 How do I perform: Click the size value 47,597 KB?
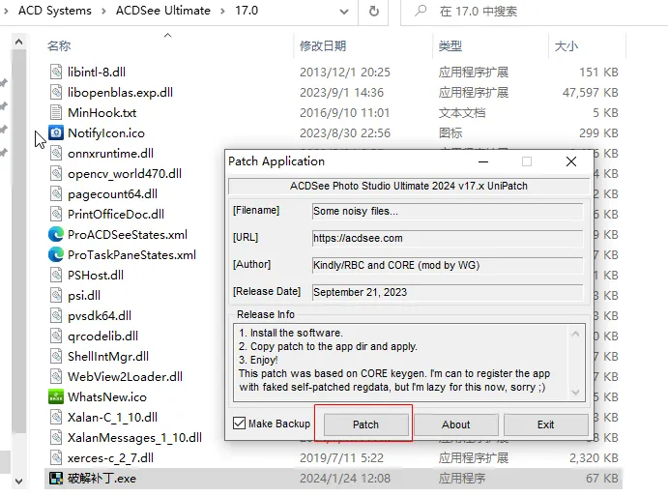[x=590, y=93]
